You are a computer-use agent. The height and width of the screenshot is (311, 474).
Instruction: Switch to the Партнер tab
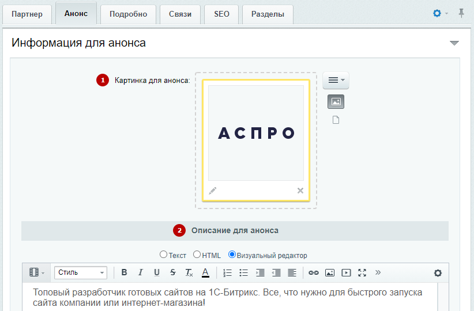click(27, 14)
